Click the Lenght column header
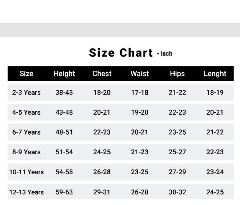The image size is (240, 205). click(215, 74)
